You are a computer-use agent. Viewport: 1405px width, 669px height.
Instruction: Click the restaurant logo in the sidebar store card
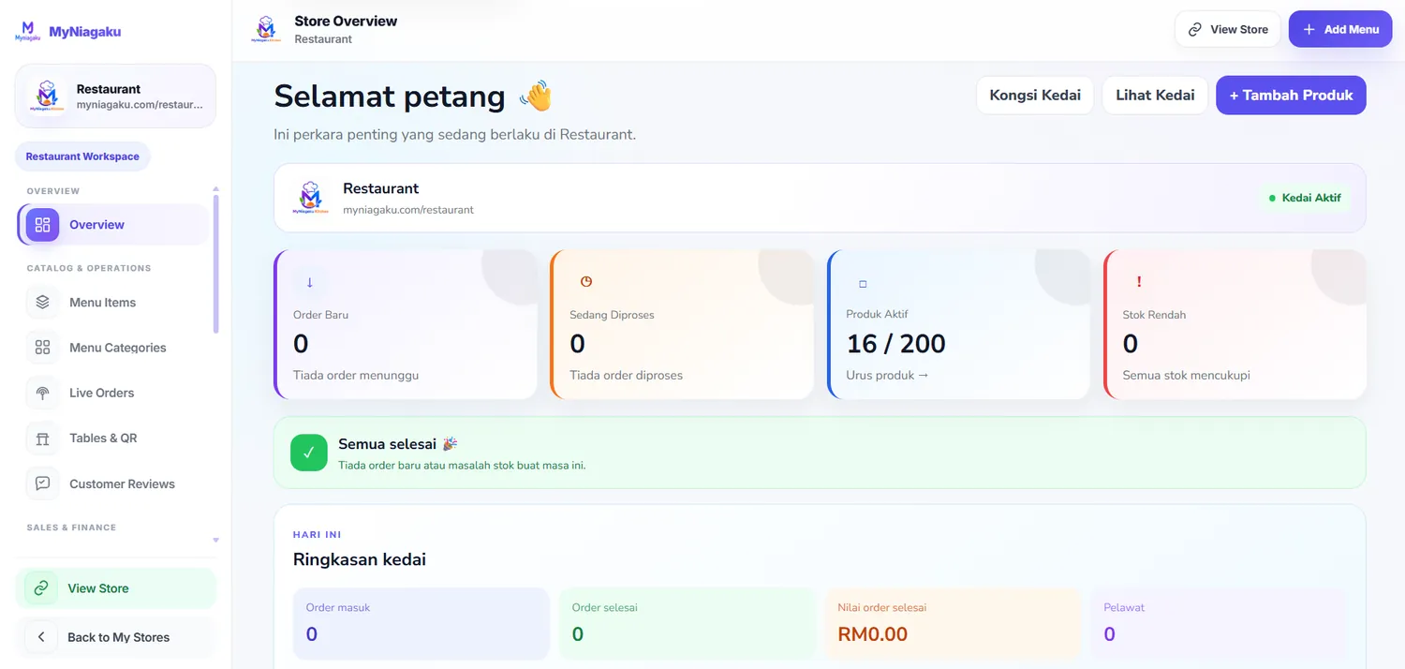point(46,96)
